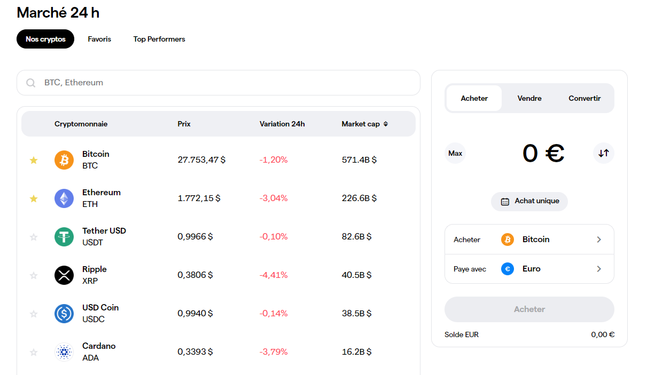The height and width of the screenshot is (375, 647).
Task: Expand the Euro payment method chevron
Action: (x=599, y=268)
